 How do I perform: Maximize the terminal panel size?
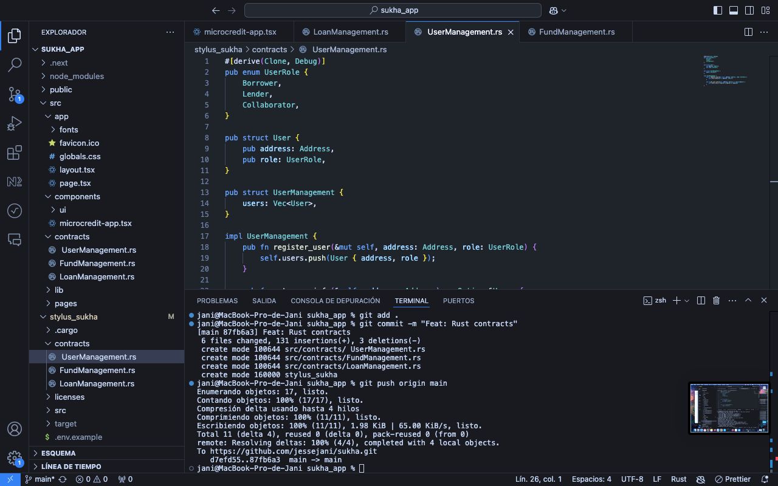pos(748,301)
